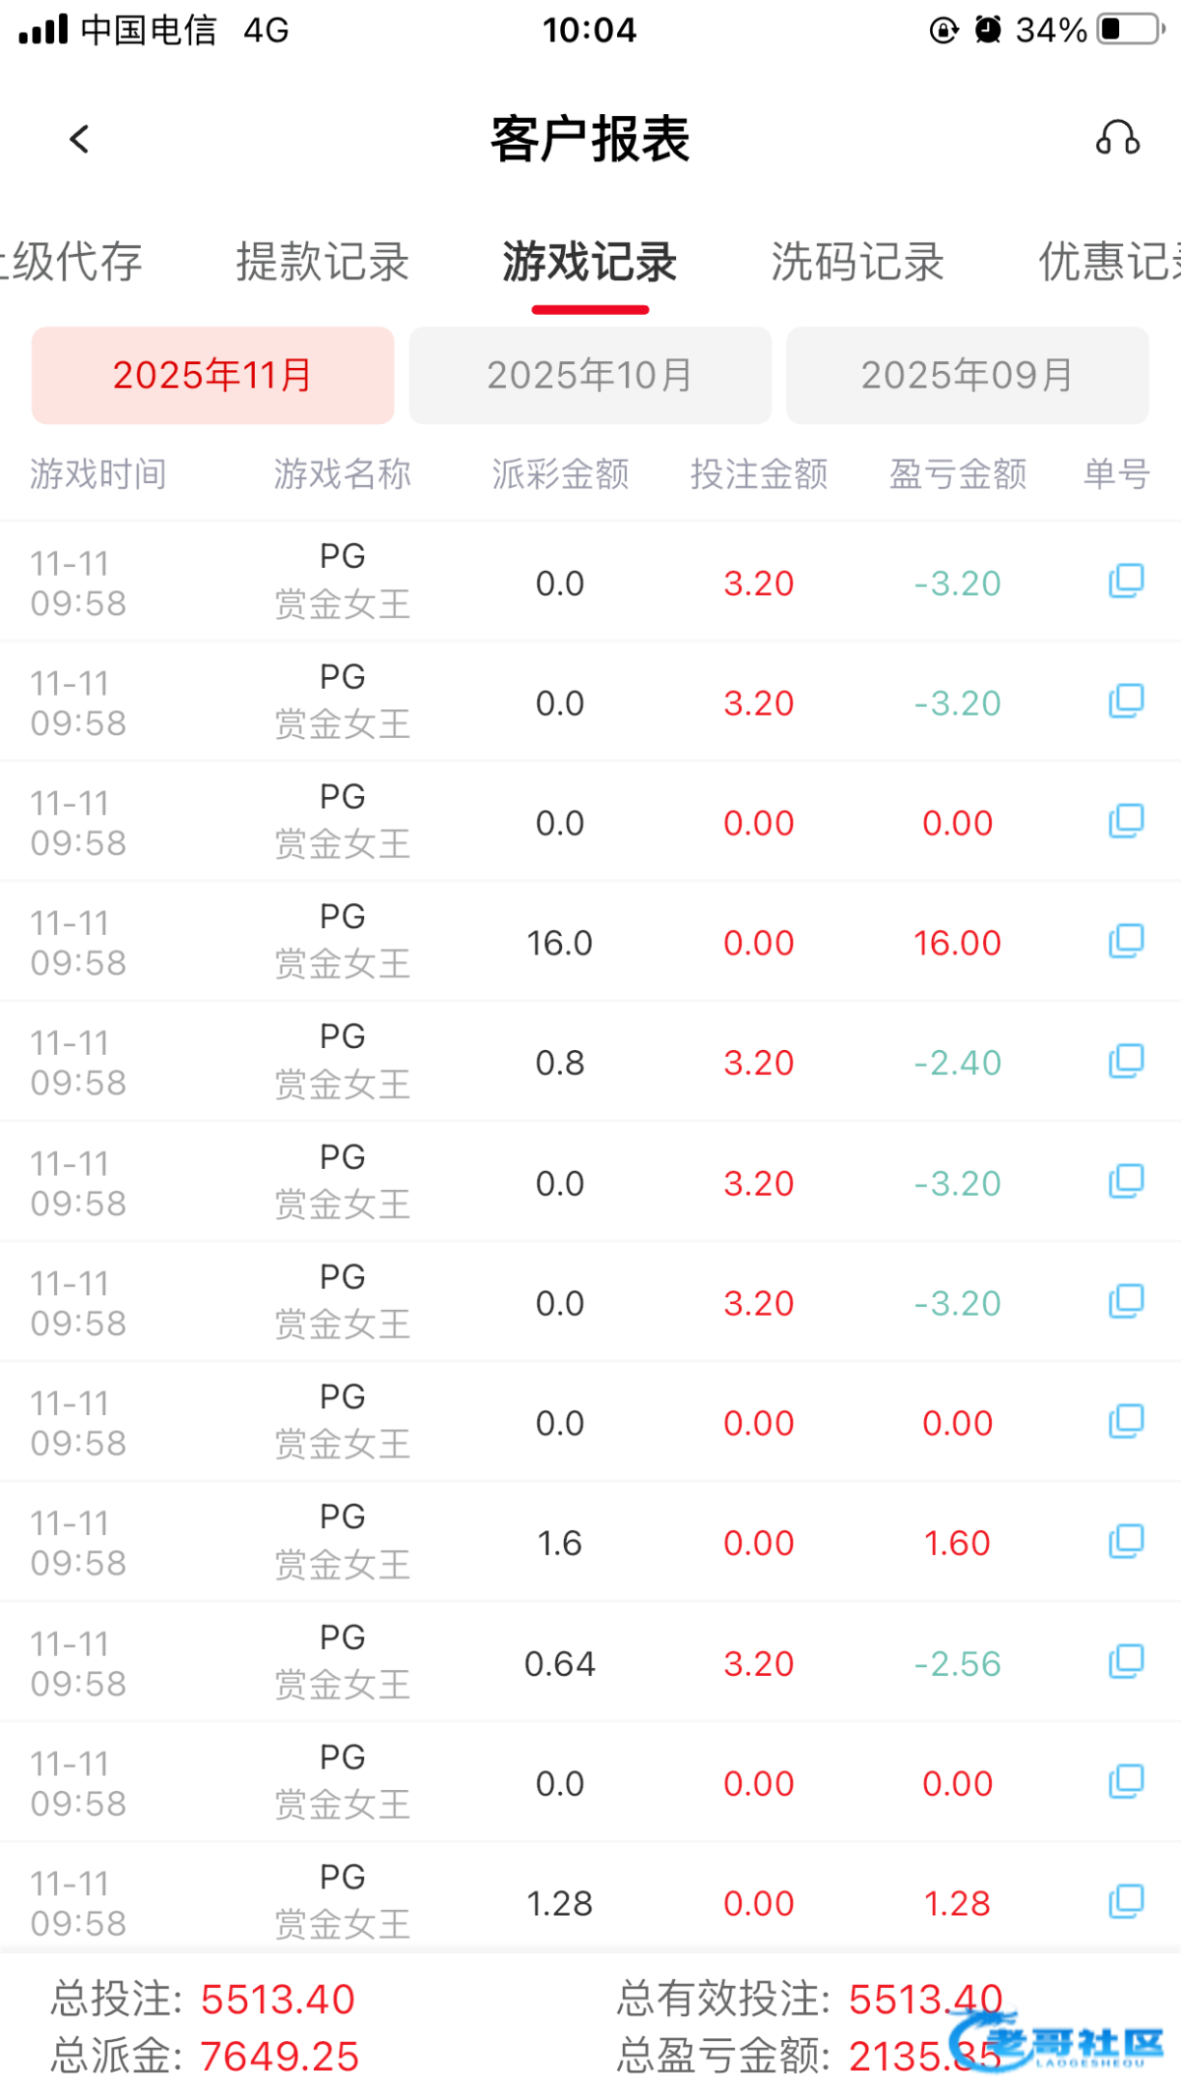Tap the 盈亏金额 column header
Image resolution: width=1181 pixels, height=2100 pixels.
[x=958, y=474]
